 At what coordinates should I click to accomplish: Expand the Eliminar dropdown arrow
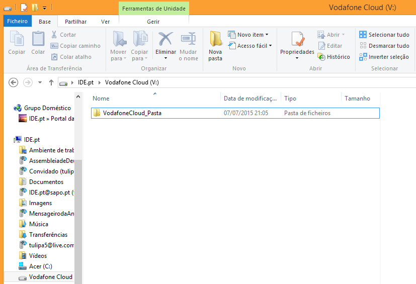[165, 58]
